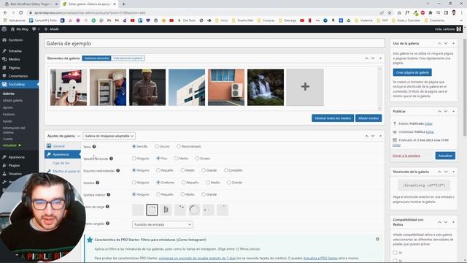Click the green Actualizar upgrade link
The width and height of the screenshot is (467, 263).
coord(12,145)
